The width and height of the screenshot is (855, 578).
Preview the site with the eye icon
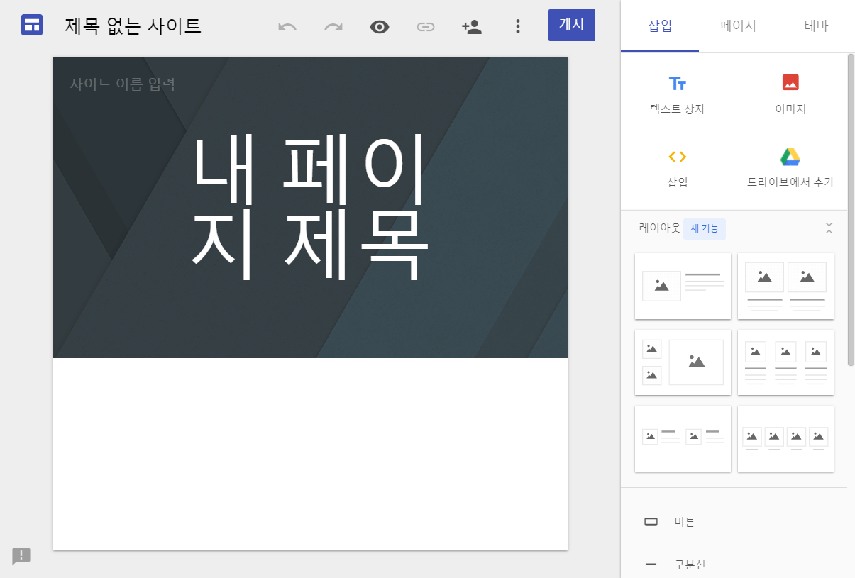[x=380, y=25]
